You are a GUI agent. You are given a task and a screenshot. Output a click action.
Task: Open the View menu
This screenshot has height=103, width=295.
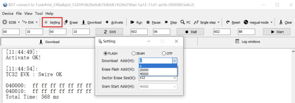coord(28,14)
